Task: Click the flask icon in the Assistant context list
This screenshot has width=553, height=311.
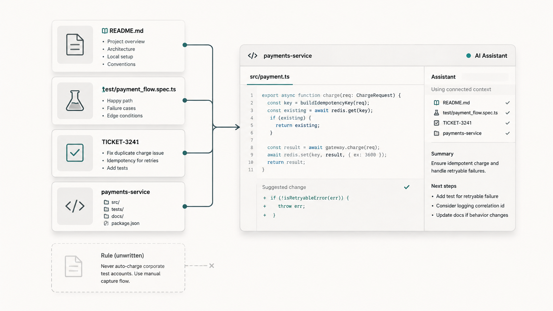Action: [x=437, y=113]
